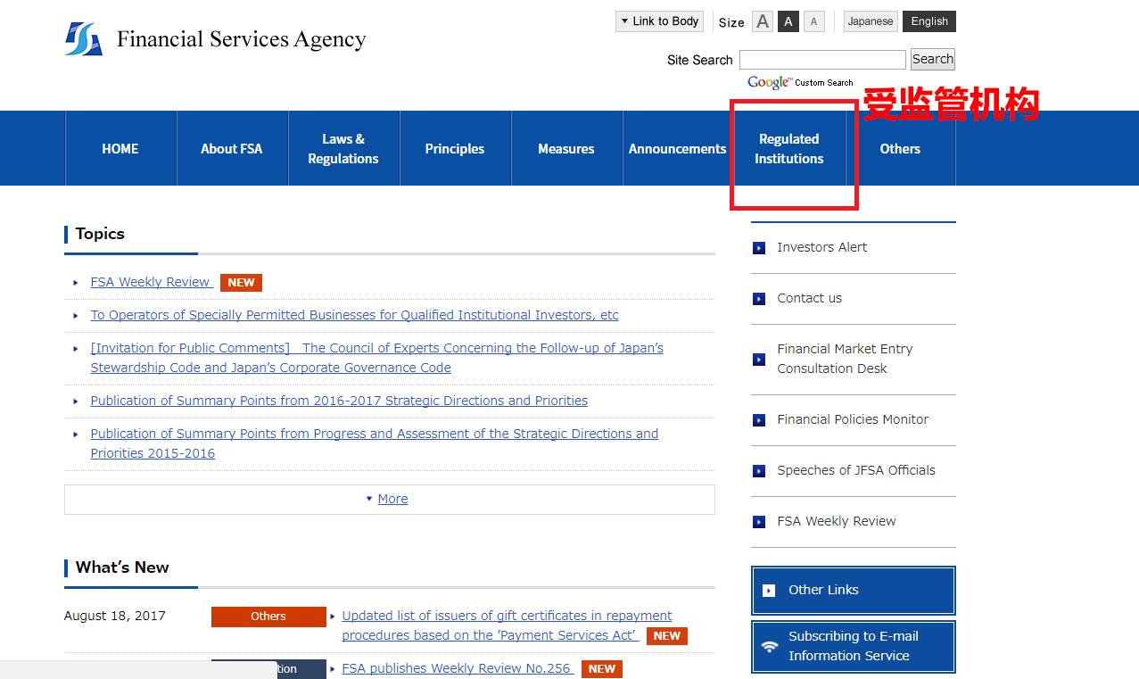Open the Link to Body dropdown

tap(659, 21)
